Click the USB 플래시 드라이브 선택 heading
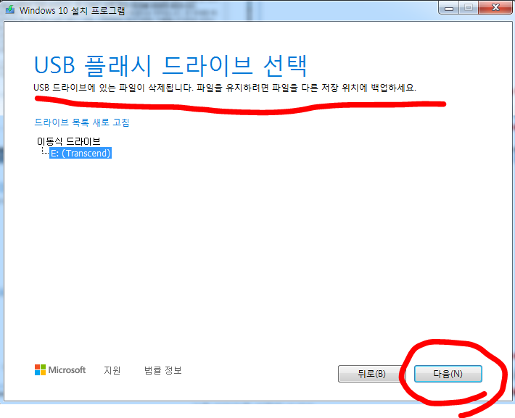Image resolution: width=515 pixels, height=418 pixels. click(170, 66)
